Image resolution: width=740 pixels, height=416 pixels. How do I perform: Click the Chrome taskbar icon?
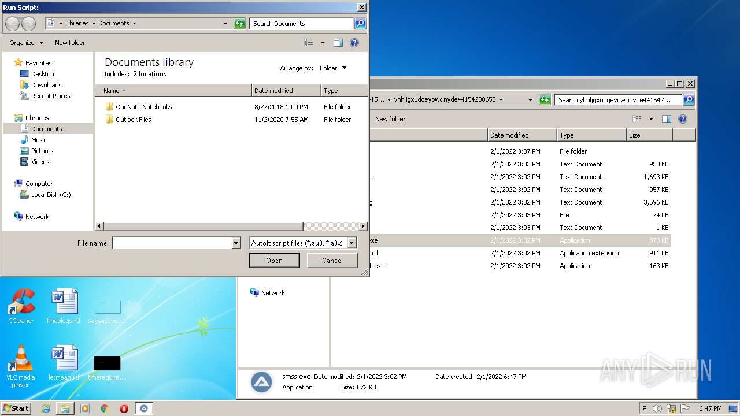coord(105,408)
